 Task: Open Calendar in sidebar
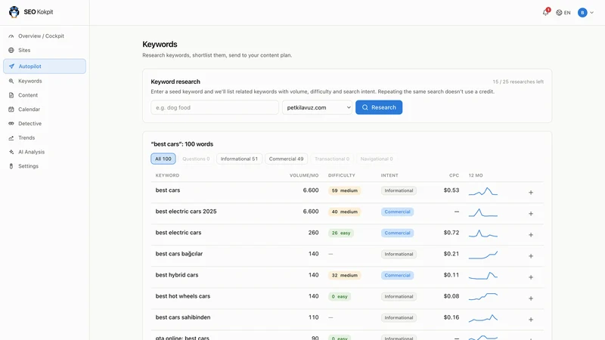(45, 110)
